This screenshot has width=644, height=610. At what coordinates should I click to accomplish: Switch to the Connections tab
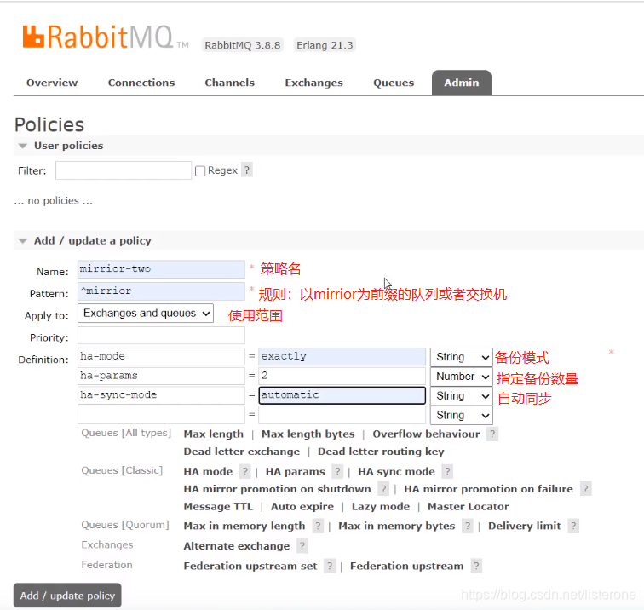pyautogui.click(x=141, y=83)
